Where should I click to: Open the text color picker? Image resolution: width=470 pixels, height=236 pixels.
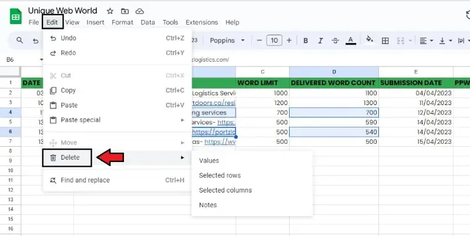coord(351,41)
